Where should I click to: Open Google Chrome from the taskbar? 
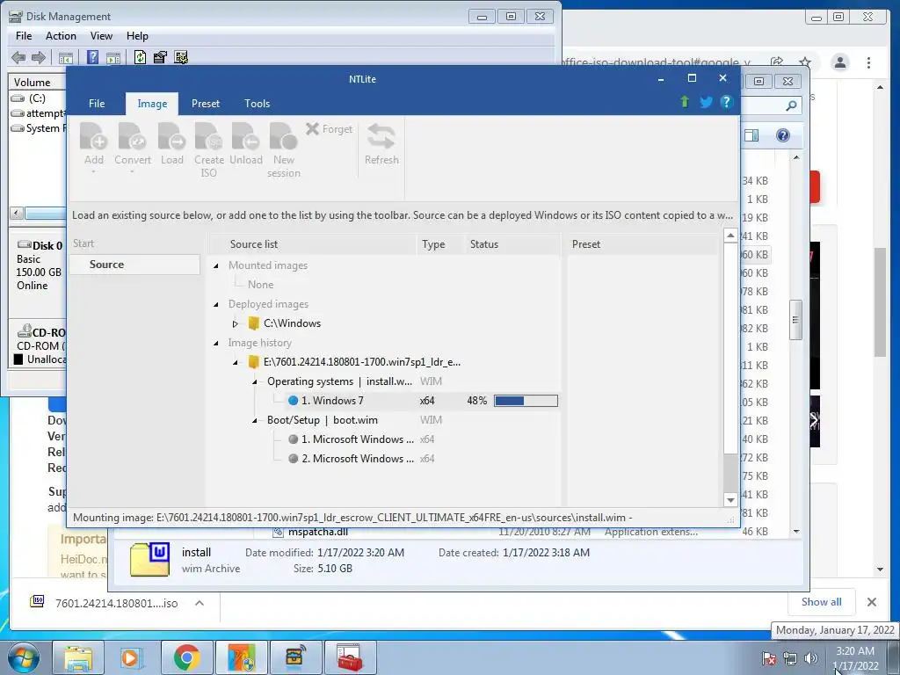click(x=186, y=657)
